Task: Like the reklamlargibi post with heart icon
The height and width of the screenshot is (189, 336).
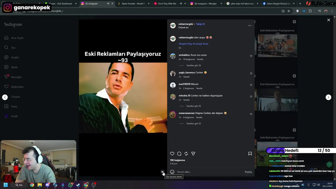Action: coord(172,154)
